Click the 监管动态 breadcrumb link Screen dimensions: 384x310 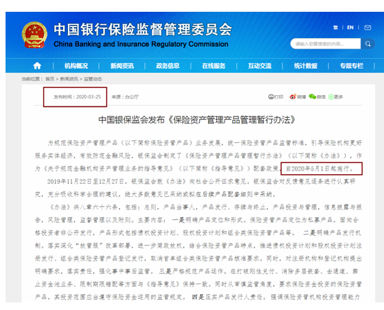tap(93, 79)
